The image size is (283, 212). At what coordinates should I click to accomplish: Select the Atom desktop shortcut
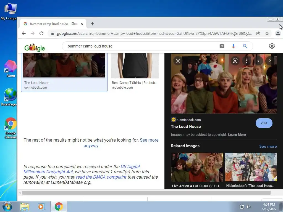click(x=11, y=69)
